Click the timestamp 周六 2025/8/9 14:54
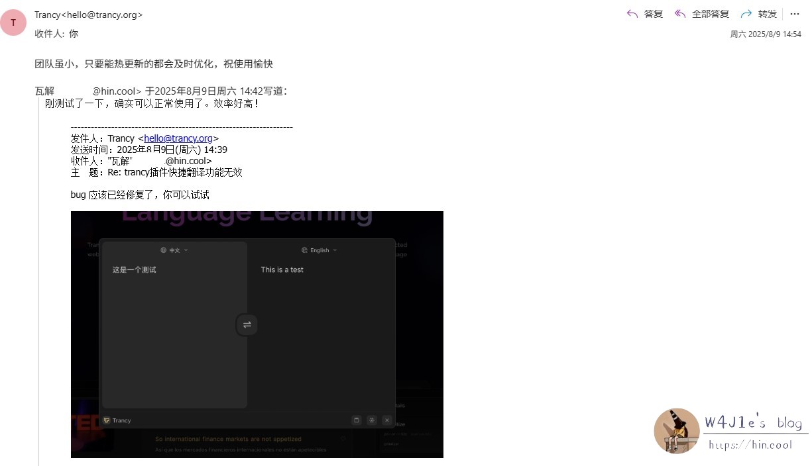This screenshot has width=812, height=466. tap(766, 34)
